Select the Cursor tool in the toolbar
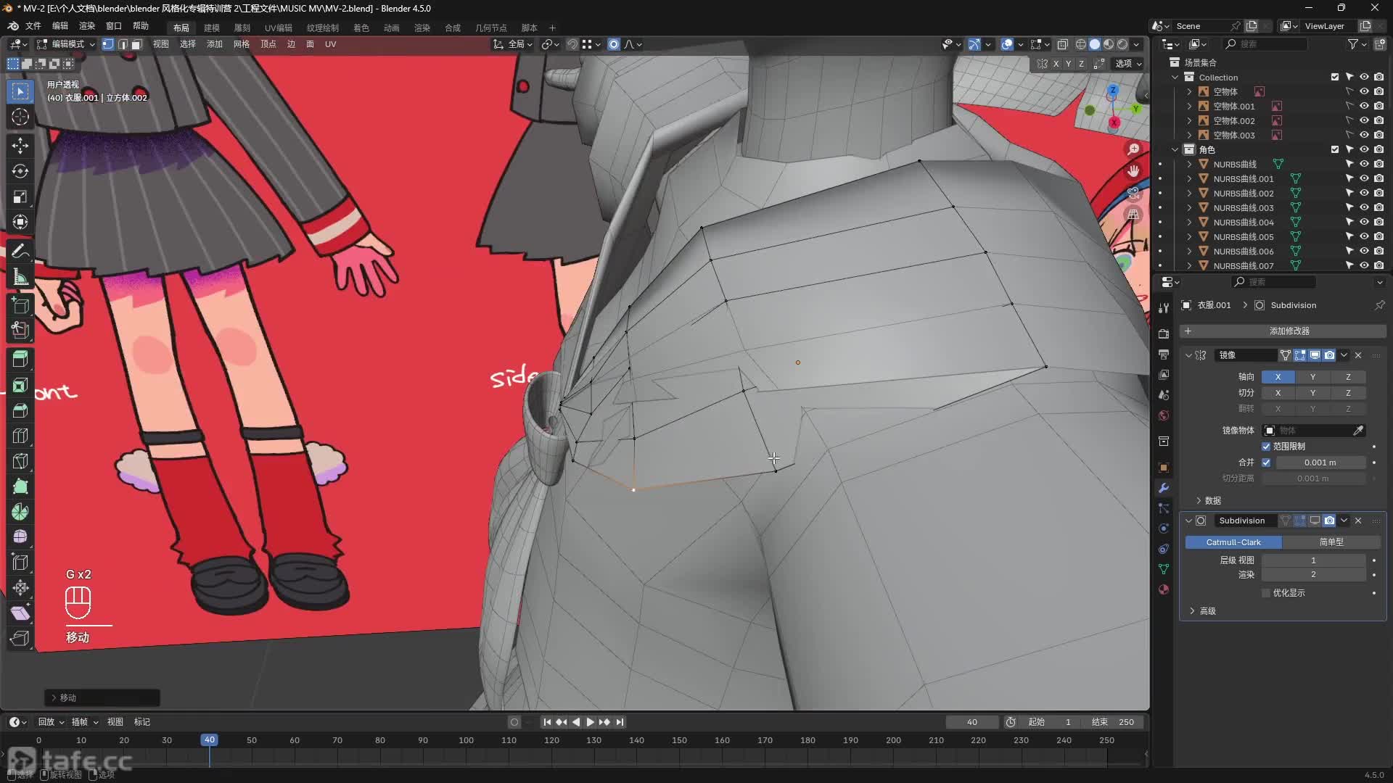The width and height of the screenshot is (1393, 783). pos(20,117)
